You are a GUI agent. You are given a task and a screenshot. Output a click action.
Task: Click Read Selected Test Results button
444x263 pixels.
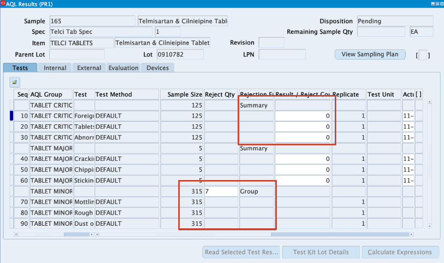(x=241, y=252)
